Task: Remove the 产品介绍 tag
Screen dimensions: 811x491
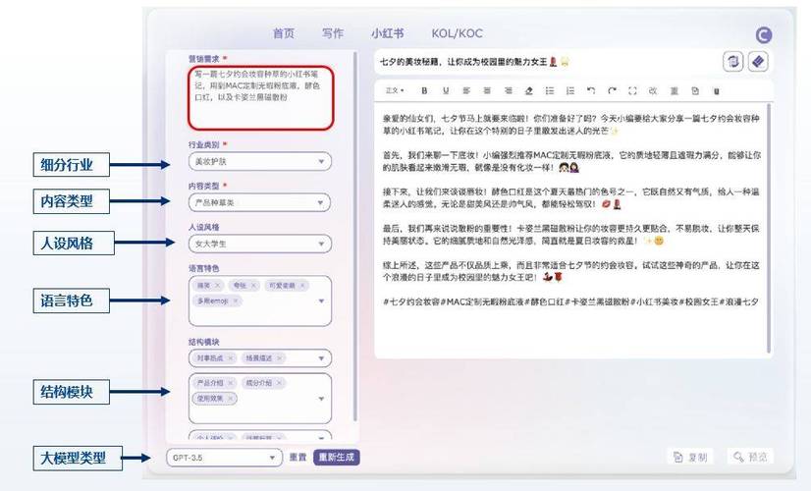Action: (231, 383)
